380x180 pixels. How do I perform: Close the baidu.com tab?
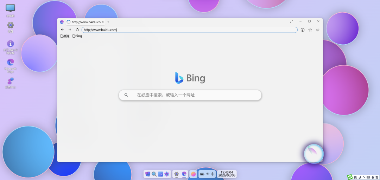[103, 22]
